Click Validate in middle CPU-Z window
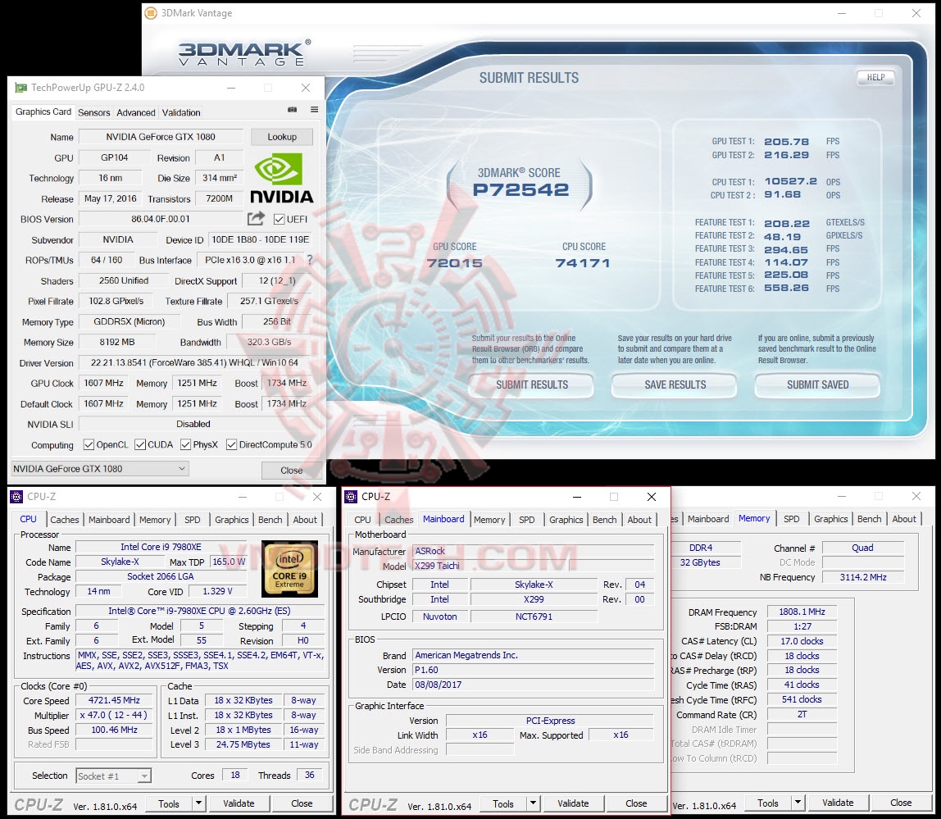The width and height of the screenshot is (941, 819). [573, 803]
